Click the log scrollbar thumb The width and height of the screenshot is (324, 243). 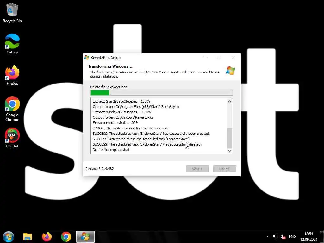tap(230, 138)
